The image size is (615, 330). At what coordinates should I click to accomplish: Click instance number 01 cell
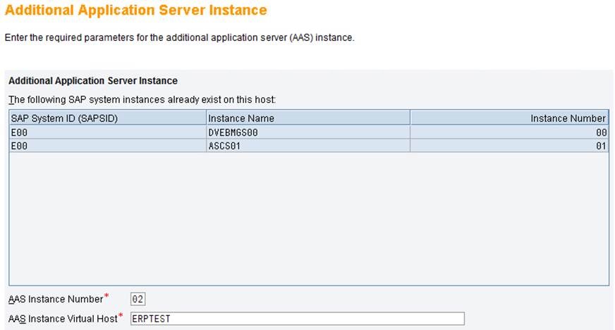click(x=509, y=146)
